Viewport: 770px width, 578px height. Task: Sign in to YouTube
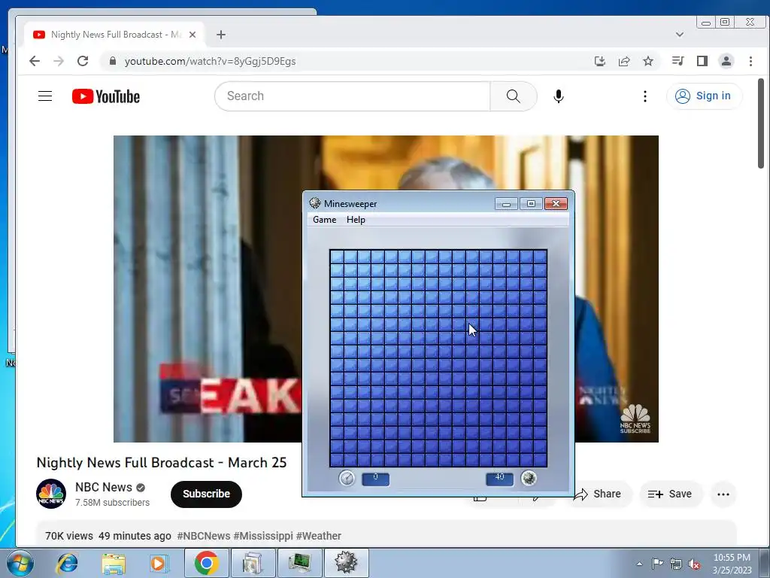704,96
